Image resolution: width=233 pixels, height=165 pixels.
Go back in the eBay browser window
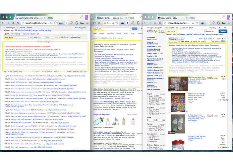[x=145, y=23]
